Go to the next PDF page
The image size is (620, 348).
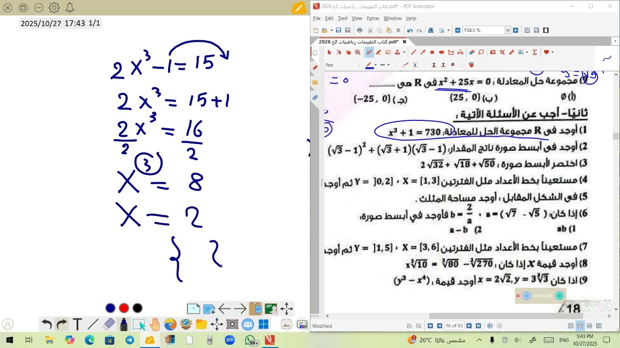(469, 326)
